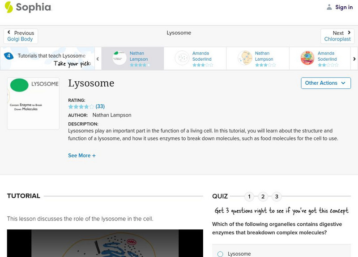Go to Previous lesson Golgi Body
Image resolution: width=358 pixels, height=257 pixels.
click(21, 36)
